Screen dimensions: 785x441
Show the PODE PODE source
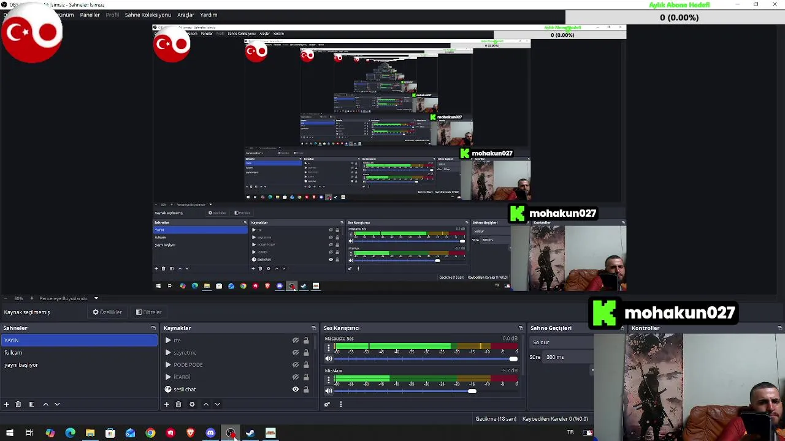[x=296, y=365]
